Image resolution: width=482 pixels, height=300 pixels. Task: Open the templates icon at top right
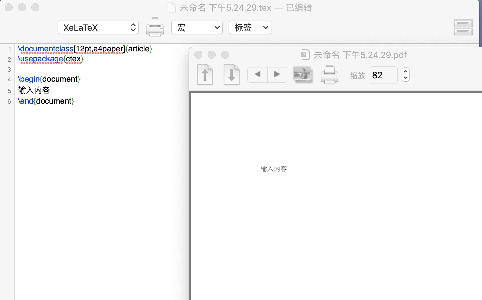pyautogui.click(x=463, y=27)
